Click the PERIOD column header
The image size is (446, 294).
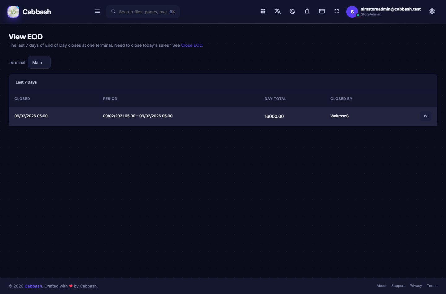pos(110,99)
